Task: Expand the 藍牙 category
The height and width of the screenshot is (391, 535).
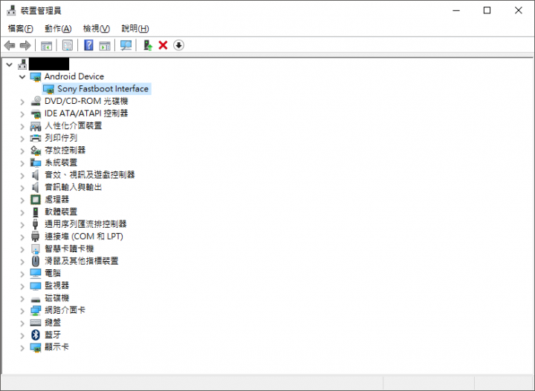Action: point(22,335)
